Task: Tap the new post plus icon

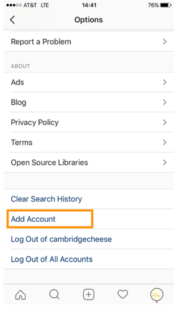Action: [x=88, y=294]
